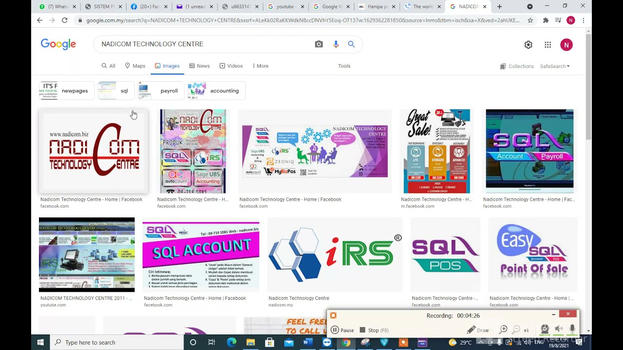Image resolution: width=623 pixels, height=350 pixels.
Task: Open the Google apps grid
Action: tap(548, 45)
